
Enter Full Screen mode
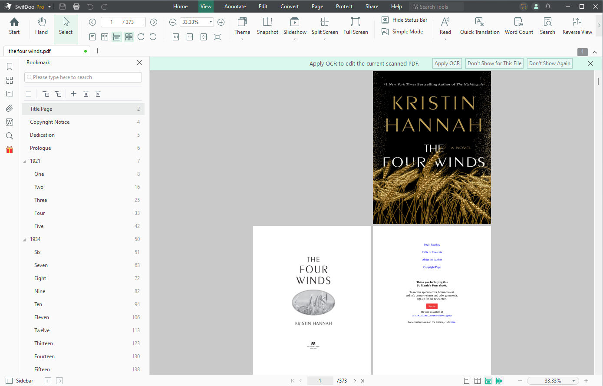click(x=356, y=26)
